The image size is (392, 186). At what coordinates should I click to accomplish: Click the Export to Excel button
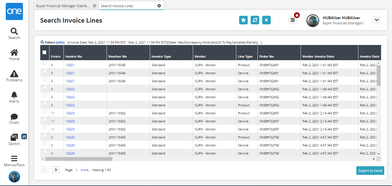tap(370, 171)
